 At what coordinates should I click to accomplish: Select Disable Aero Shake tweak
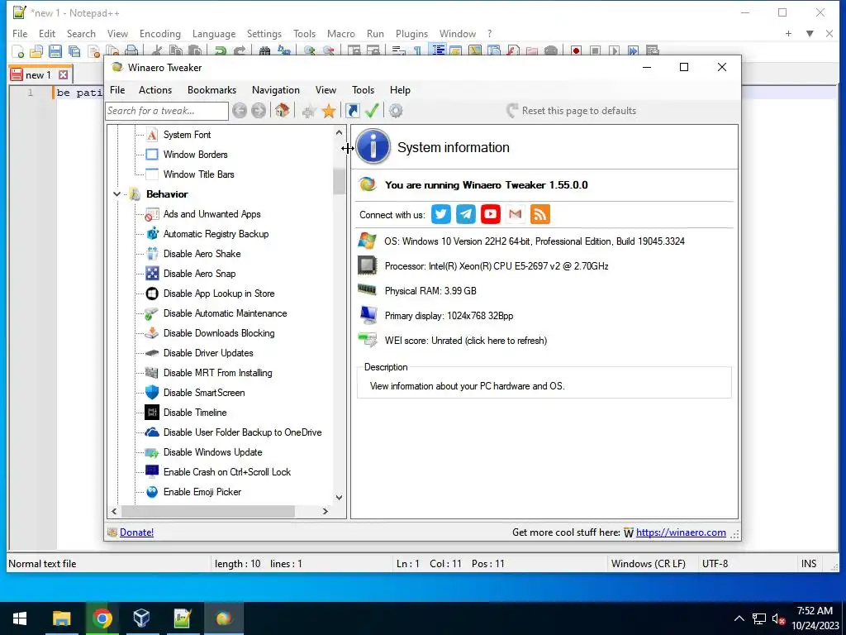pyautogui.click(x=202, y=254)
